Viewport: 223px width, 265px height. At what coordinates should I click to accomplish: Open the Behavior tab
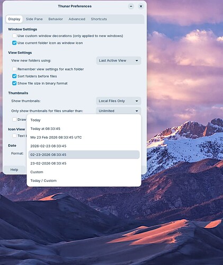(56, 19)
